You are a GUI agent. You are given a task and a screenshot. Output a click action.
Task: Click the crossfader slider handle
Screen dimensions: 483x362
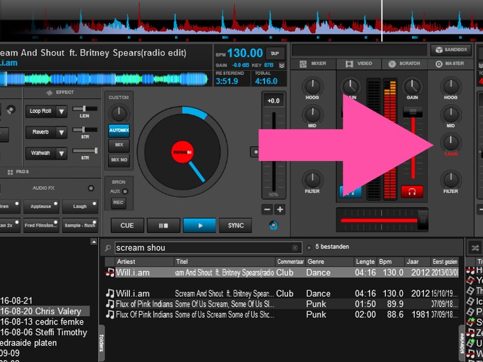(x=423, y=218)
